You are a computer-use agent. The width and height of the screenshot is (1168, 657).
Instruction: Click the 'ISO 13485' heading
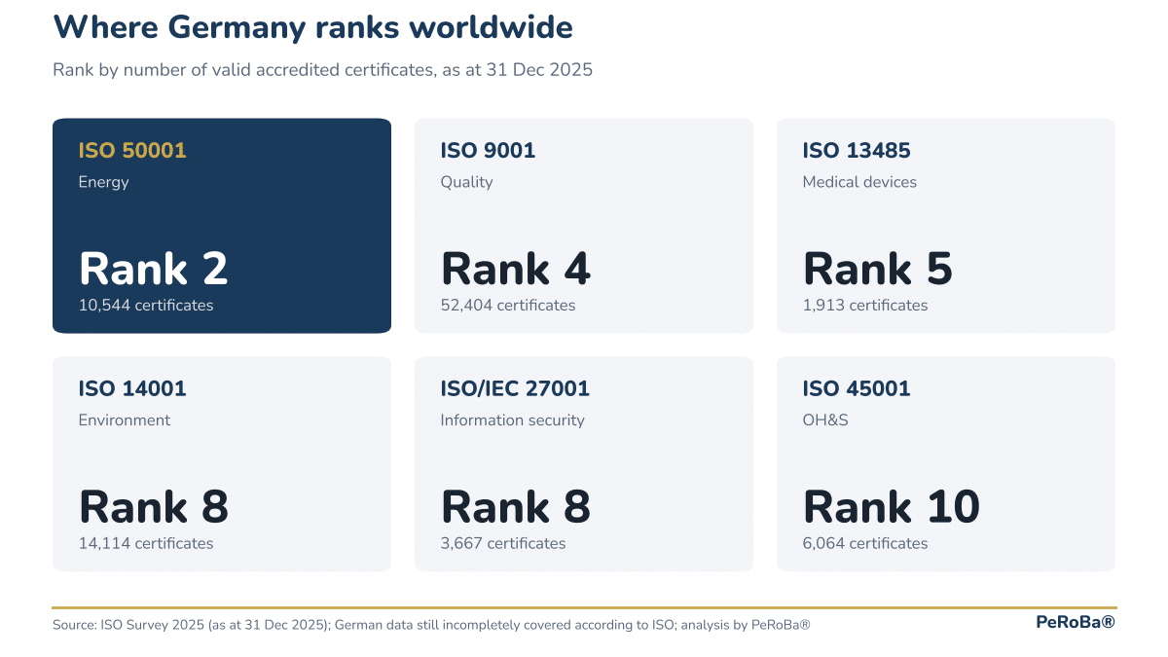pos(857,151)
